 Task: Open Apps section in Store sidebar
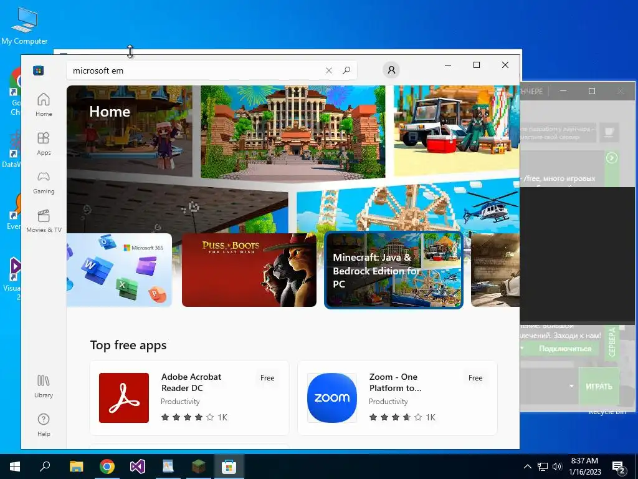point(44,143)
